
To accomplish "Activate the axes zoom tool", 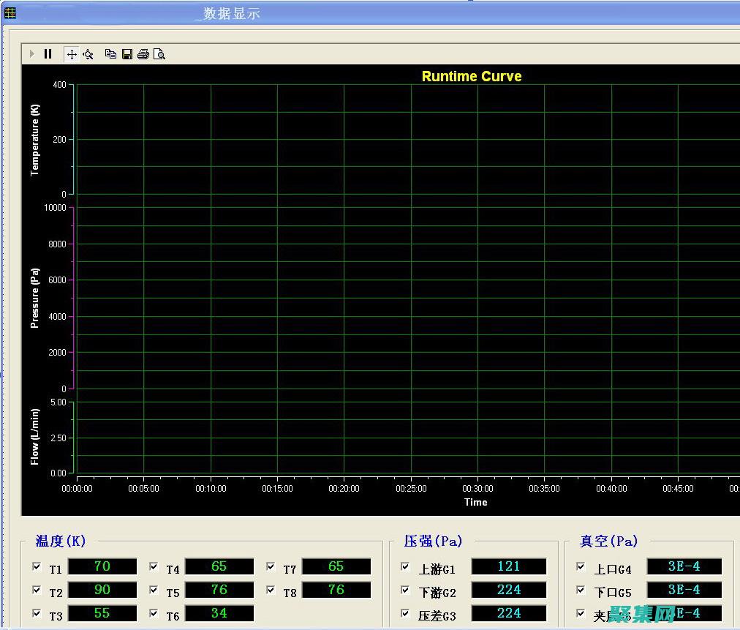I will tap(88, 54).
